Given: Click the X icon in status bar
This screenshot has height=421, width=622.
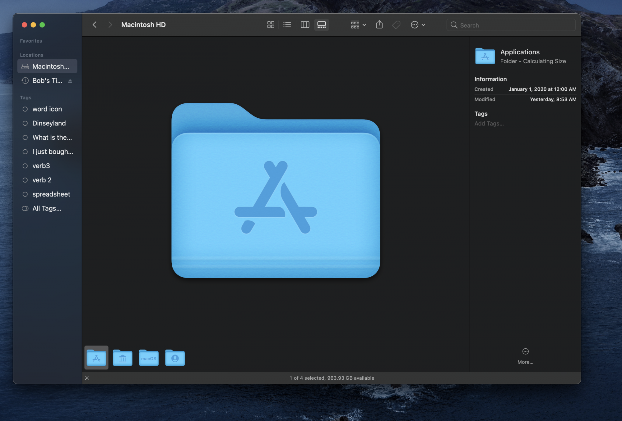Looking at the screenshot, I should 87,378.
